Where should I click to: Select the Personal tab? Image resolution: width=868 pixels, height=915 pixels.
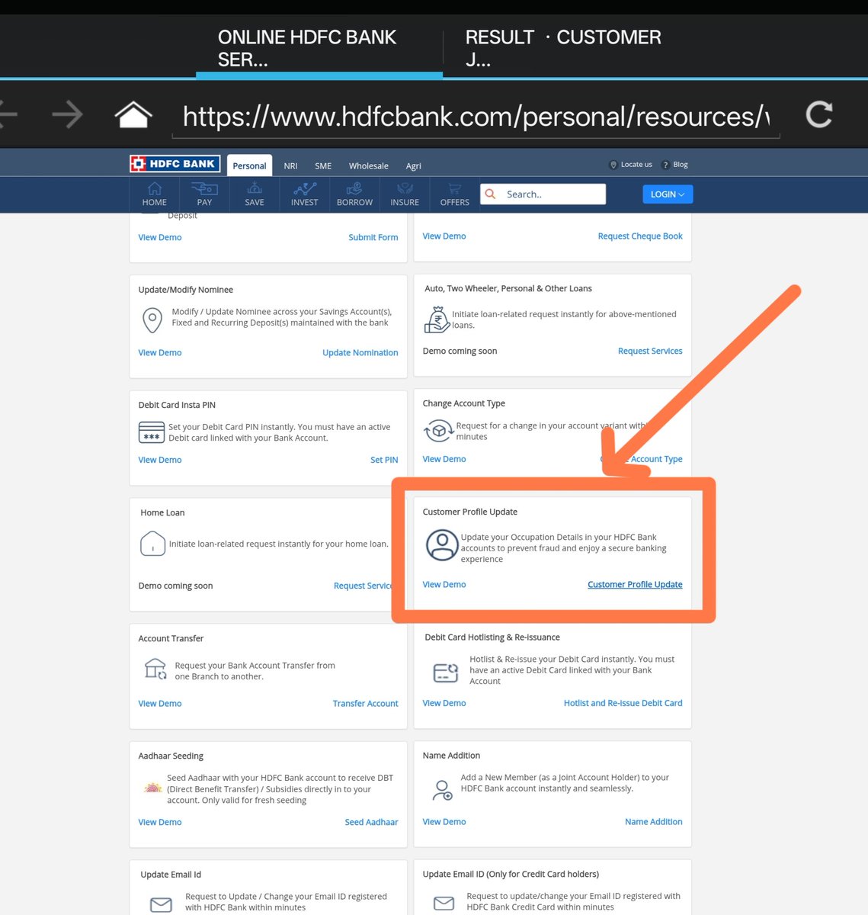[250, 165]
